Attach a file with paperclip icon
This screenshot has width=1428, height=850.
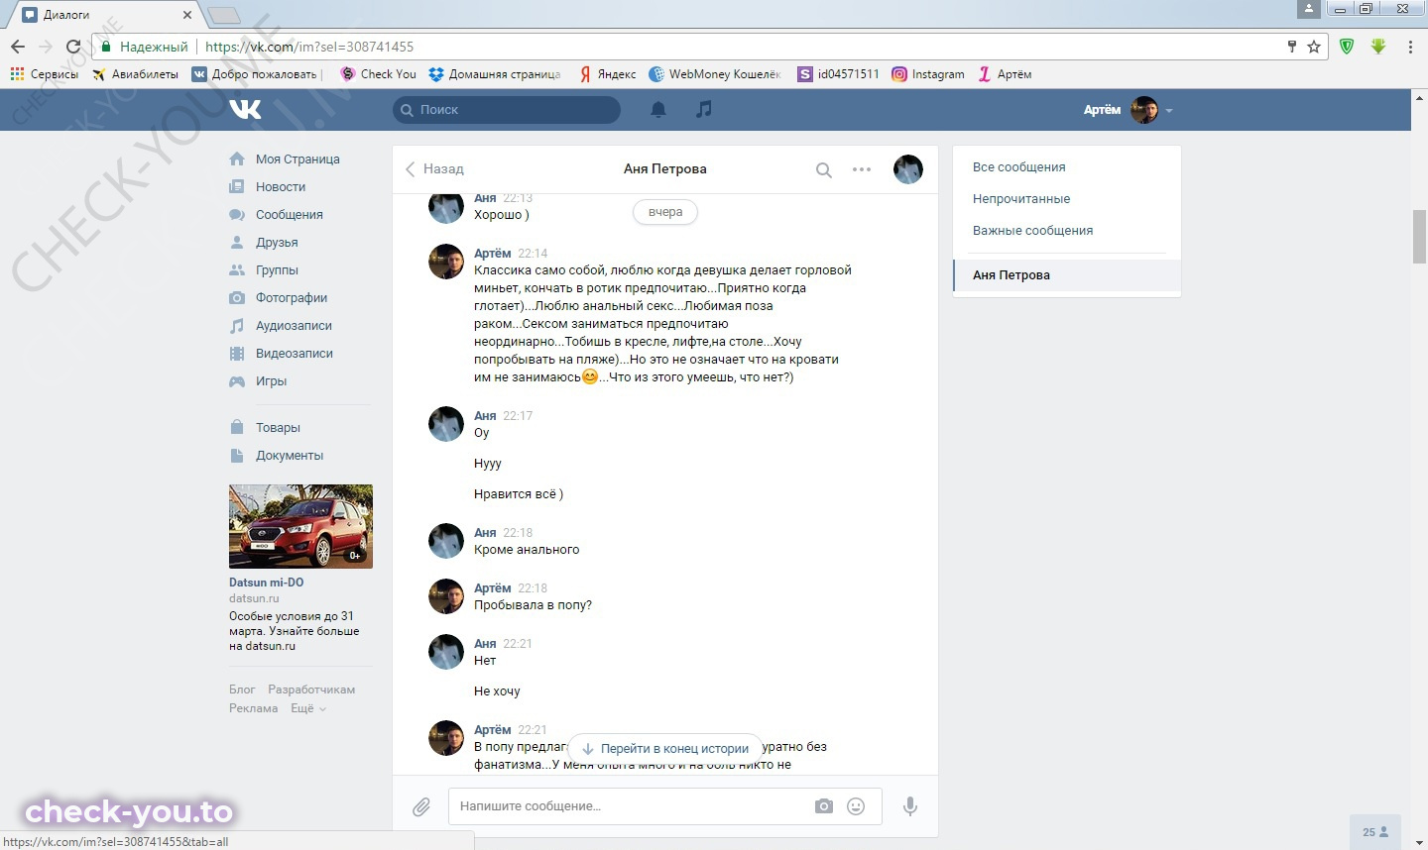[421, 806]
